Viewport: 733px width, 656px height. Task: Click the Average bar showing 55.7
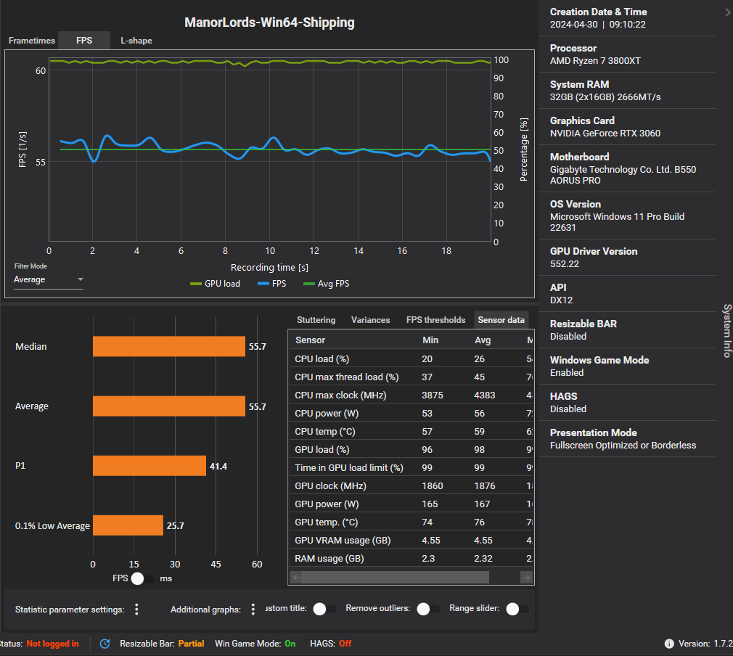pyautogui.click(x=169, y=406)
